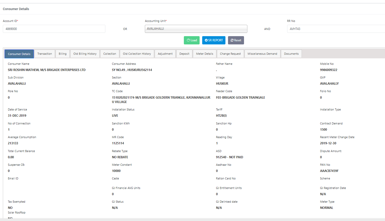Go to the Collection tab
The image size is (385, 221).
click(110, 54)
